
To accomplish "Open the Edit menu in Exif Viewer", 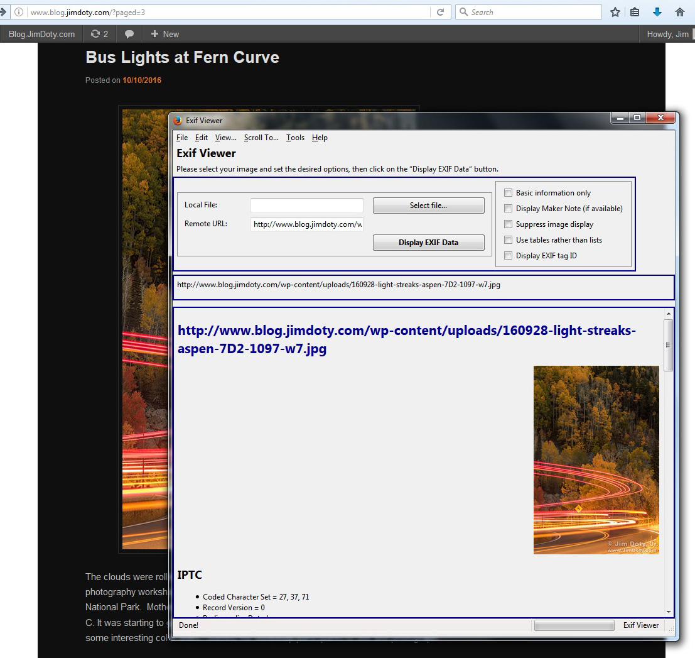I will 202,138.
